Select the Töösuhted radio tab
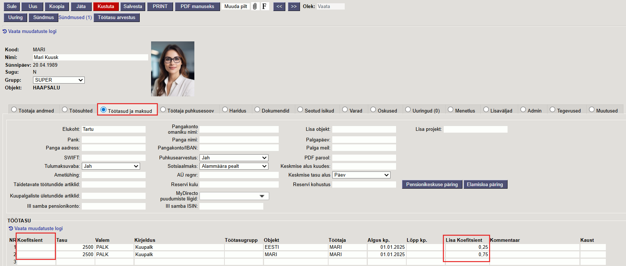Screen dimensions: 626x266 tap(65, 110)
